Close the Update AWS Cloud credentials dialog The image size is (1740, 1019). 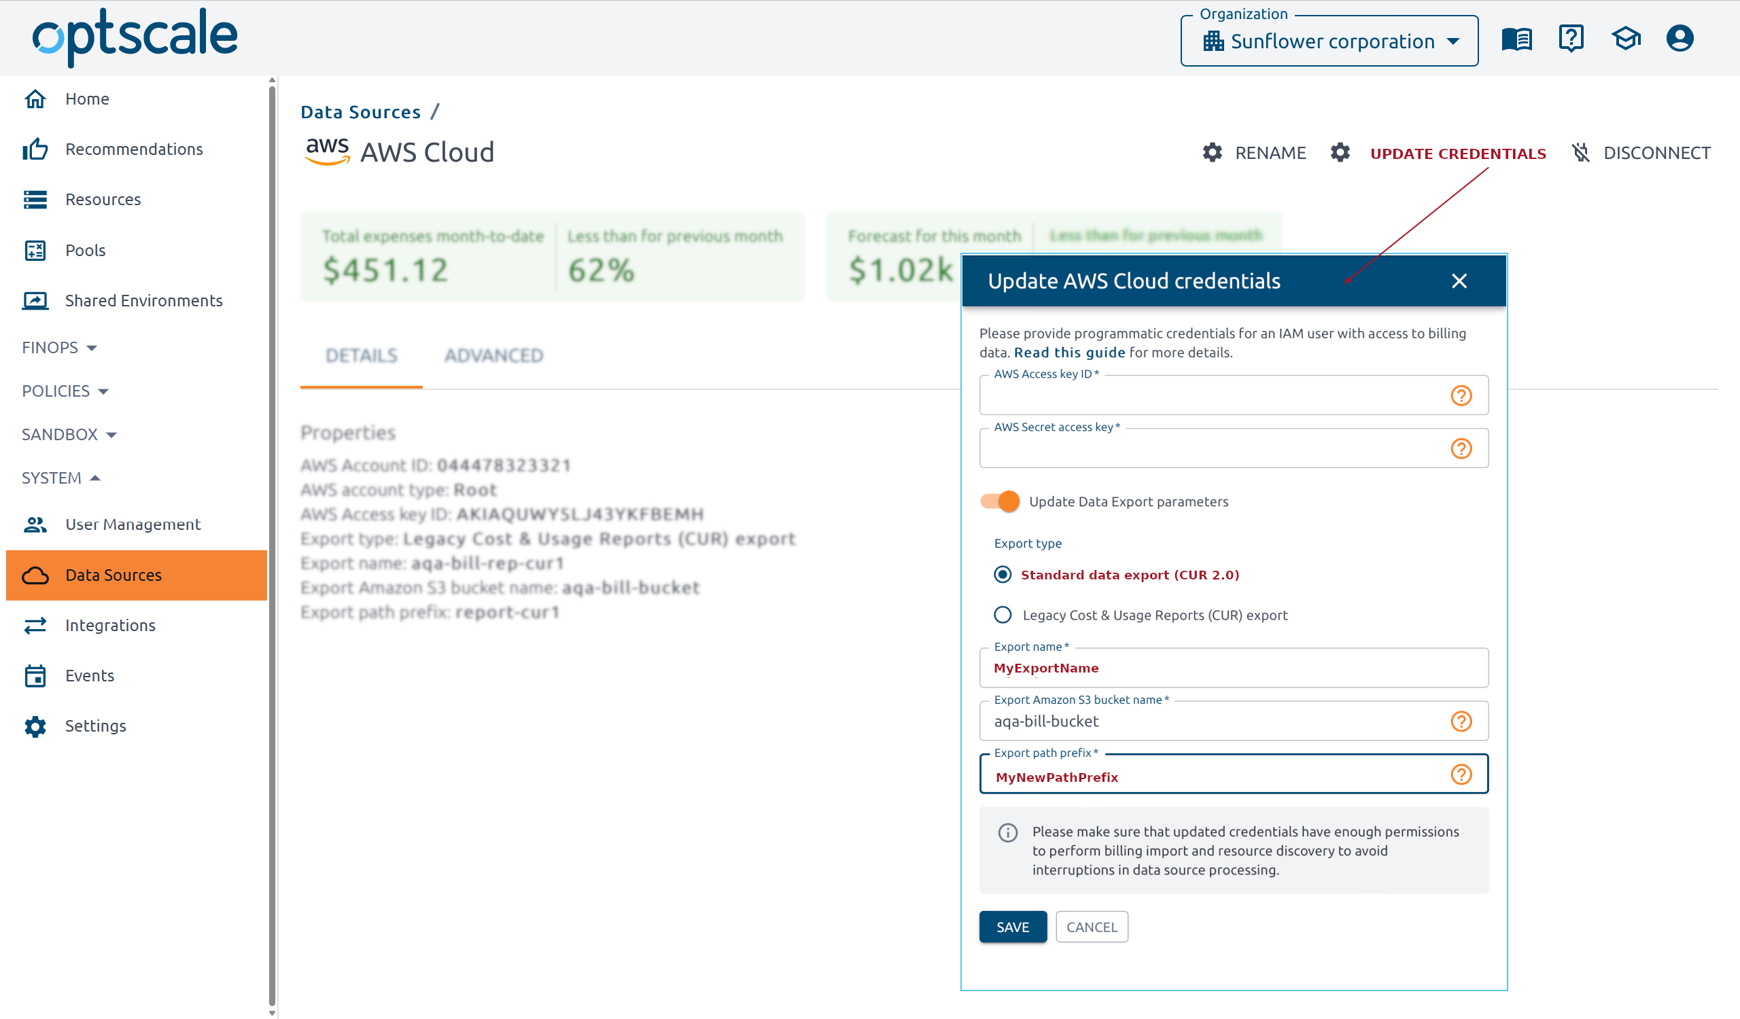(x=1459, y=281)
